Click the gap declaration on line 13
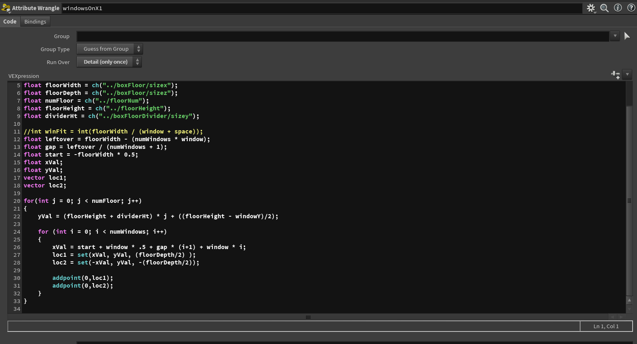The image size is (637, 344). click(x=95, y=147)
